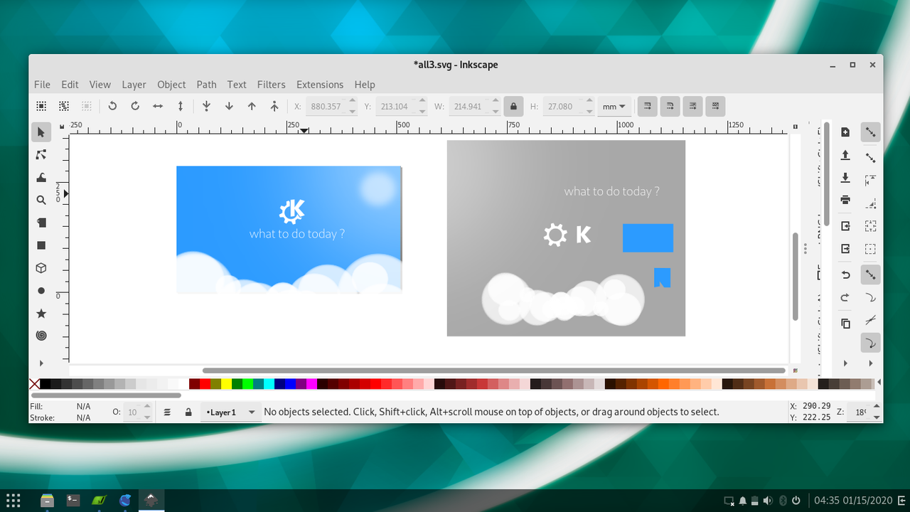Screen dimensions: 910x512
Task: Raise selection one step
Action: tap(252, 106)
